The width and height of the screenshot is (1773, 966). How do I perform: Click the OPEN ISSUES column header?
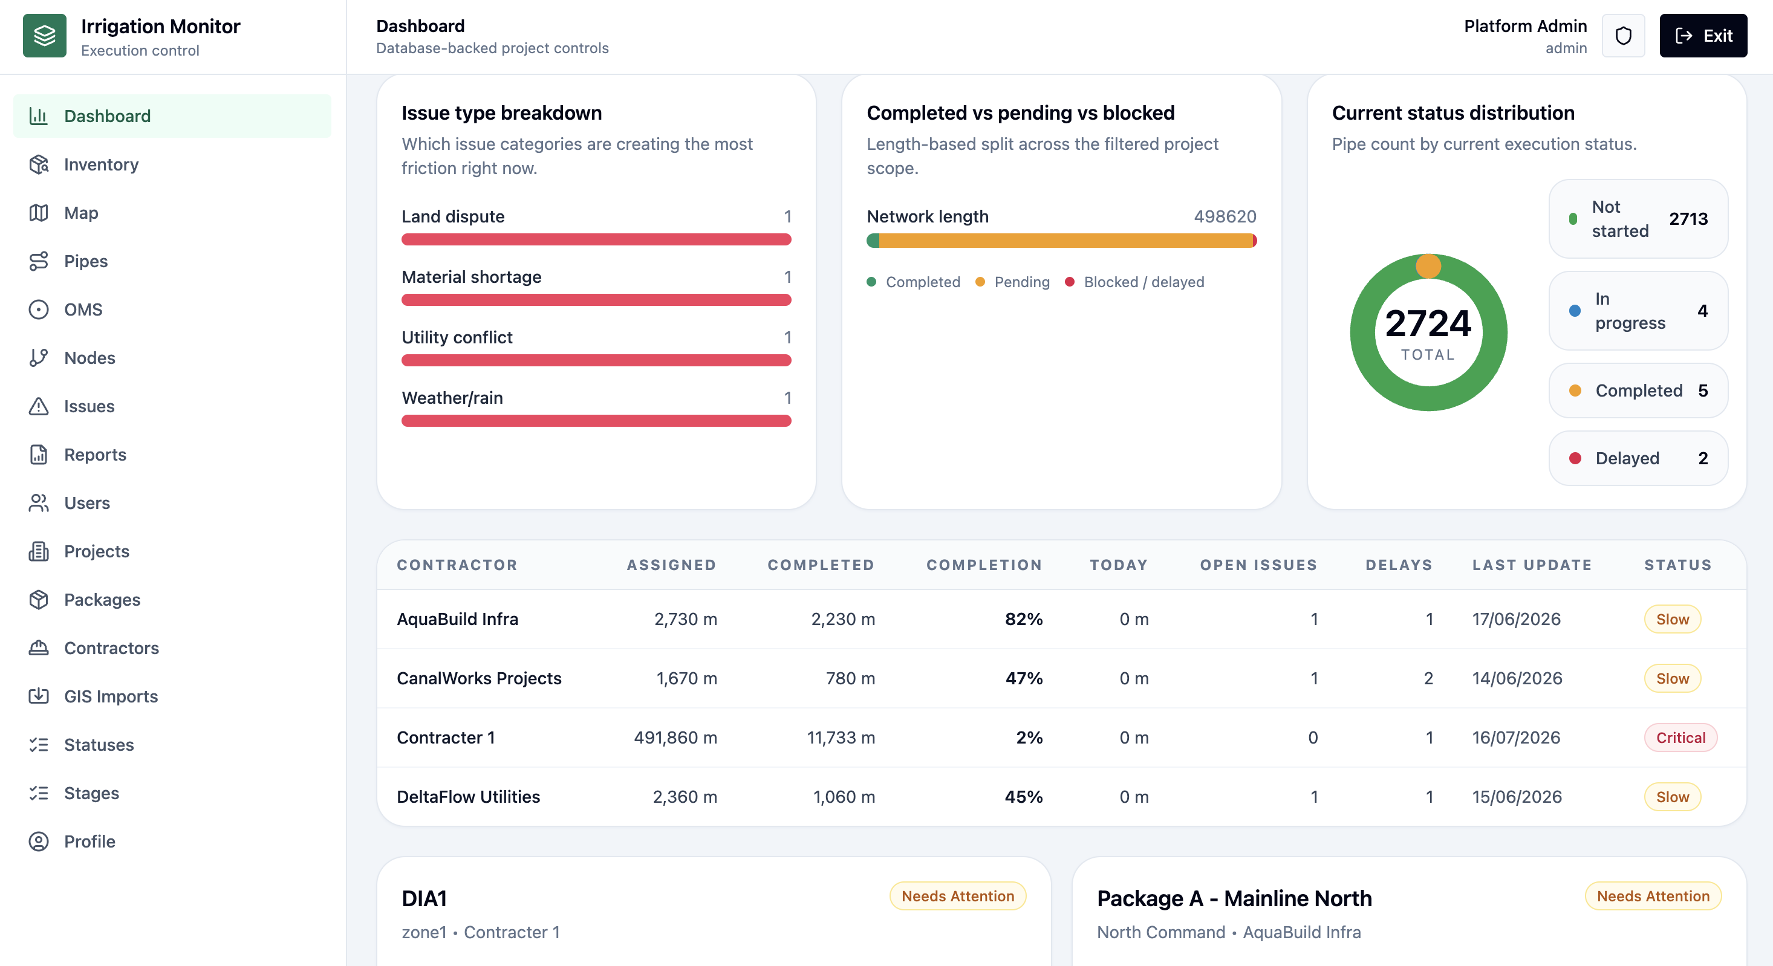click(x=1258, y=564)
